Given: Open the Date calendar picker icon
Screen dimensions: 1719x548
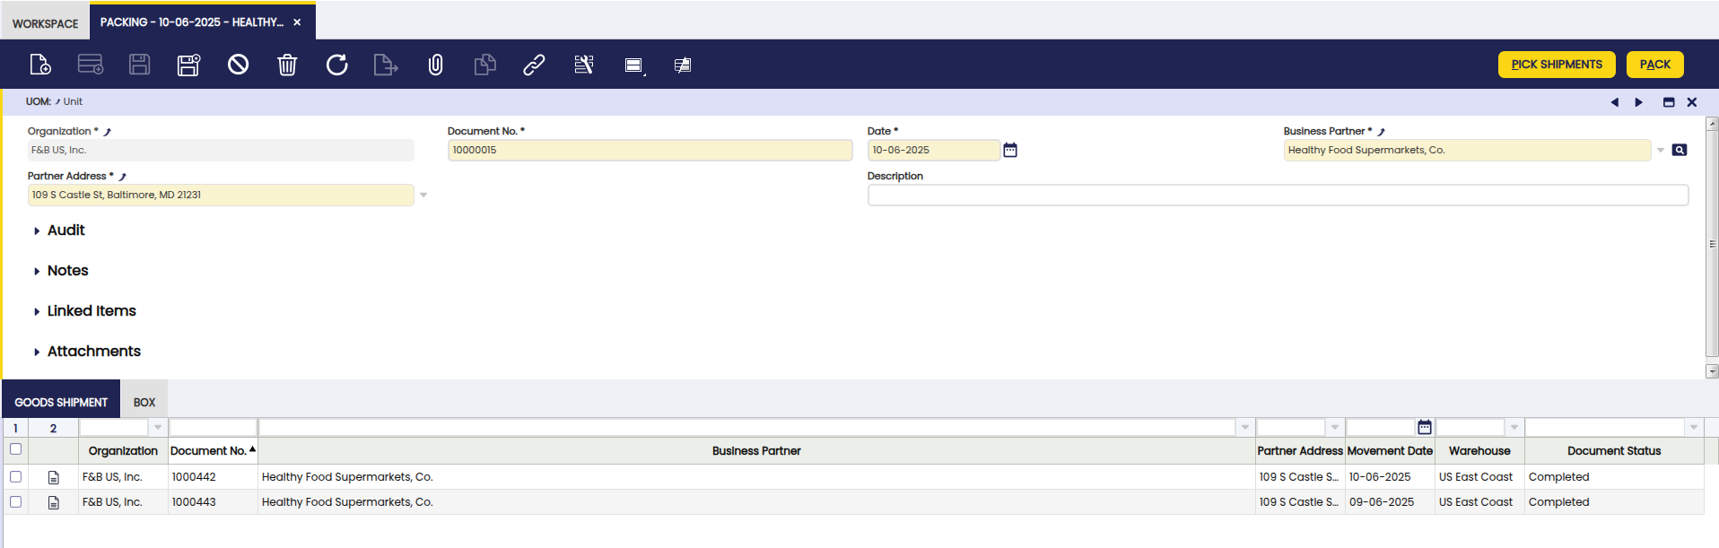Looking at the screenshot, I should coord(1010,150).
